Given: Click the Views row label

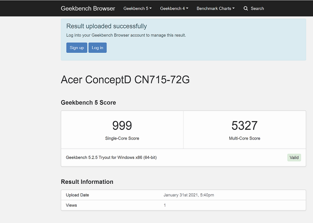Looking at the screenshot, I should (71, 205).
